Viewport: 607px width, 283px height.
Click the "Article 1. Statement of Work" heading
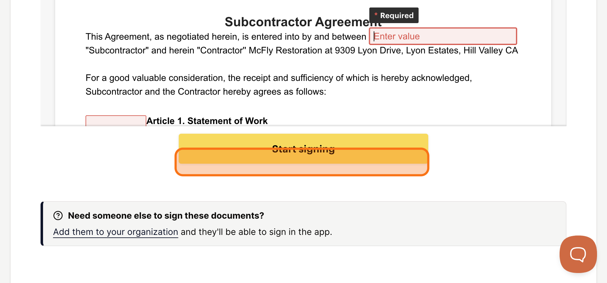(207, 121)
